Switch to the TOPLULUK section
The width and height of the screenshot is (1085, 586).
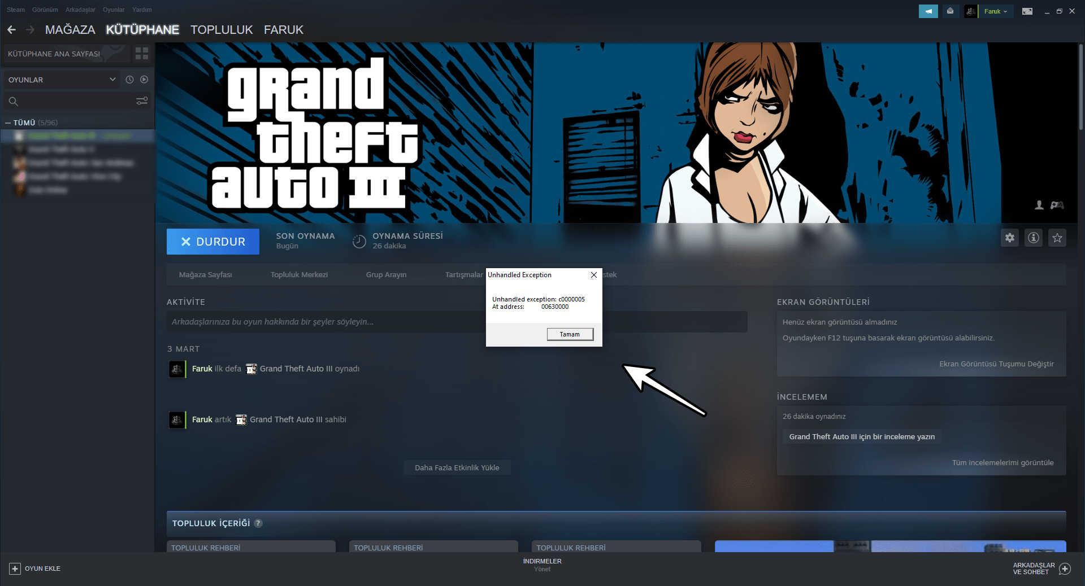click(x=222, y=29)
